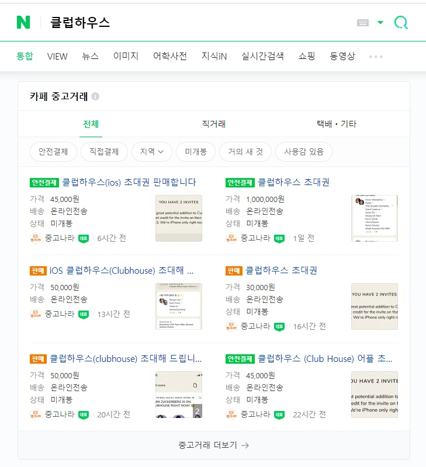
Task: Open listing iOS 클럽하우스(Clubhouse) 초대해
Action: [122, 270]
